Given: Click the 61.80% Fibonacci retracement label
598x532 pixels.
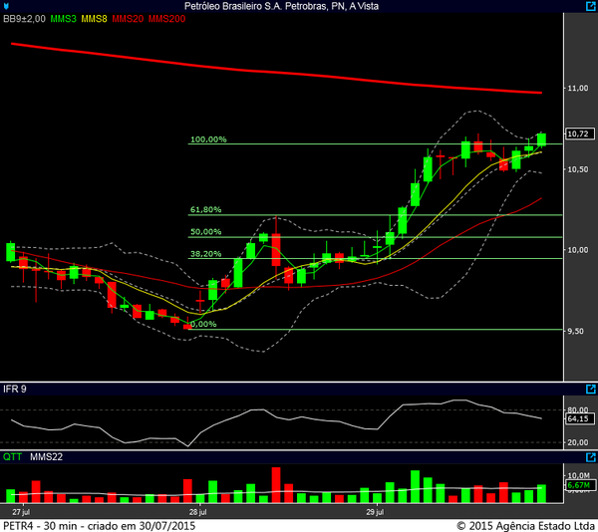Looking at the screenshot, I should coord(205,210).
